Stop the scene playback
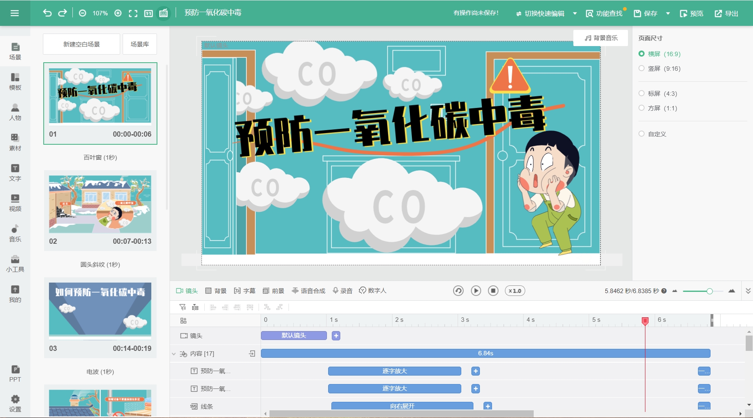This screenshot has height=418, width=753. point(493,291)
